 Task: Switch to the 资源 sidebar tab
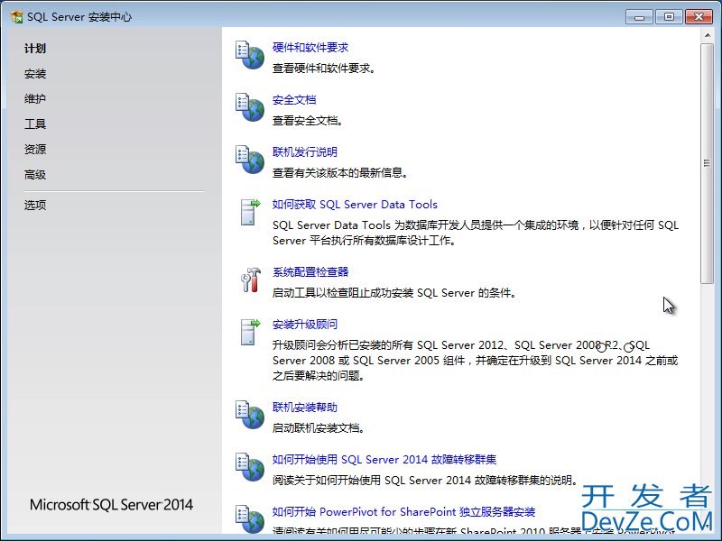(35, 149)
